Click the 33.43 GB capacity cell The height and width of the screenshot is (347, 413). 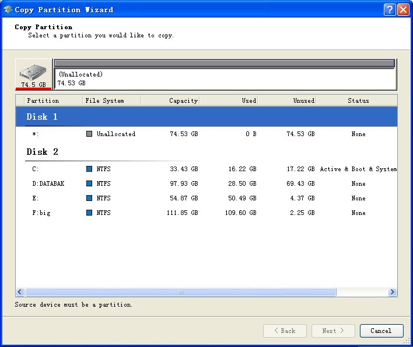click(184, 169)
